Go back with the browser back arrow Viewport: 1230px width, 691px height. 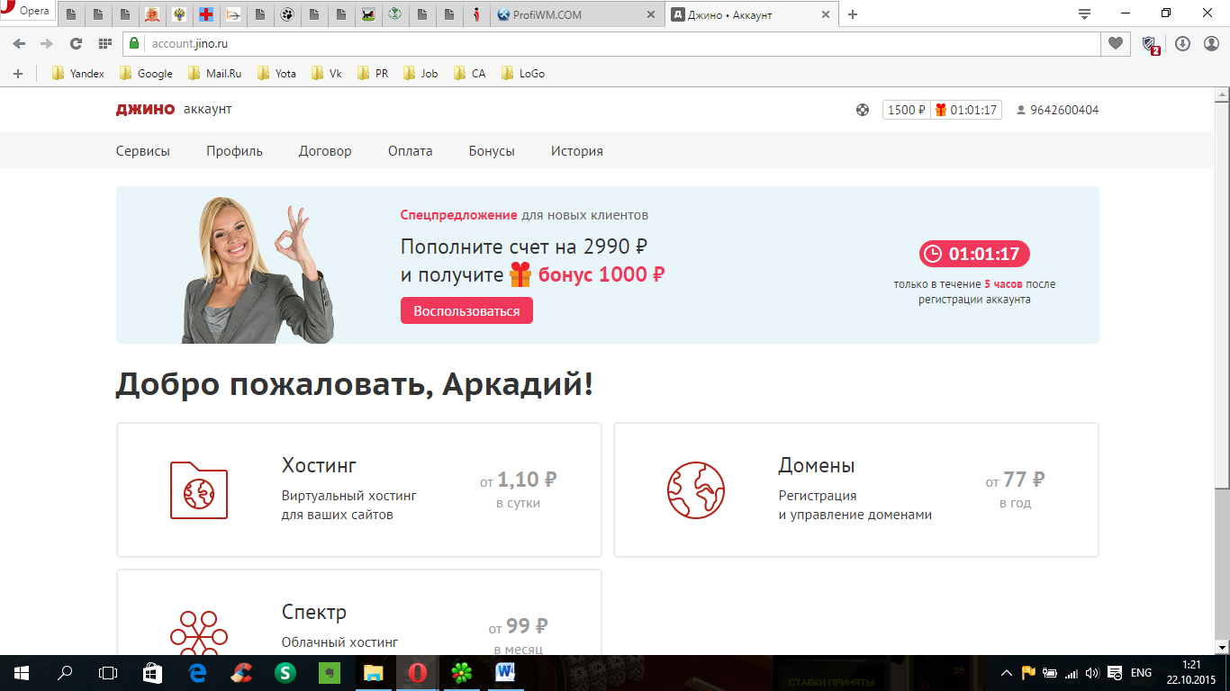point(20,43)
